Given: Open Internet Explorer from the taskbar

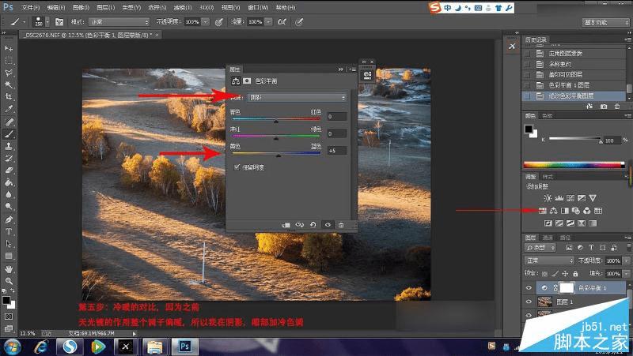Looking at the screenshot, I should click(x=41, y=347).
